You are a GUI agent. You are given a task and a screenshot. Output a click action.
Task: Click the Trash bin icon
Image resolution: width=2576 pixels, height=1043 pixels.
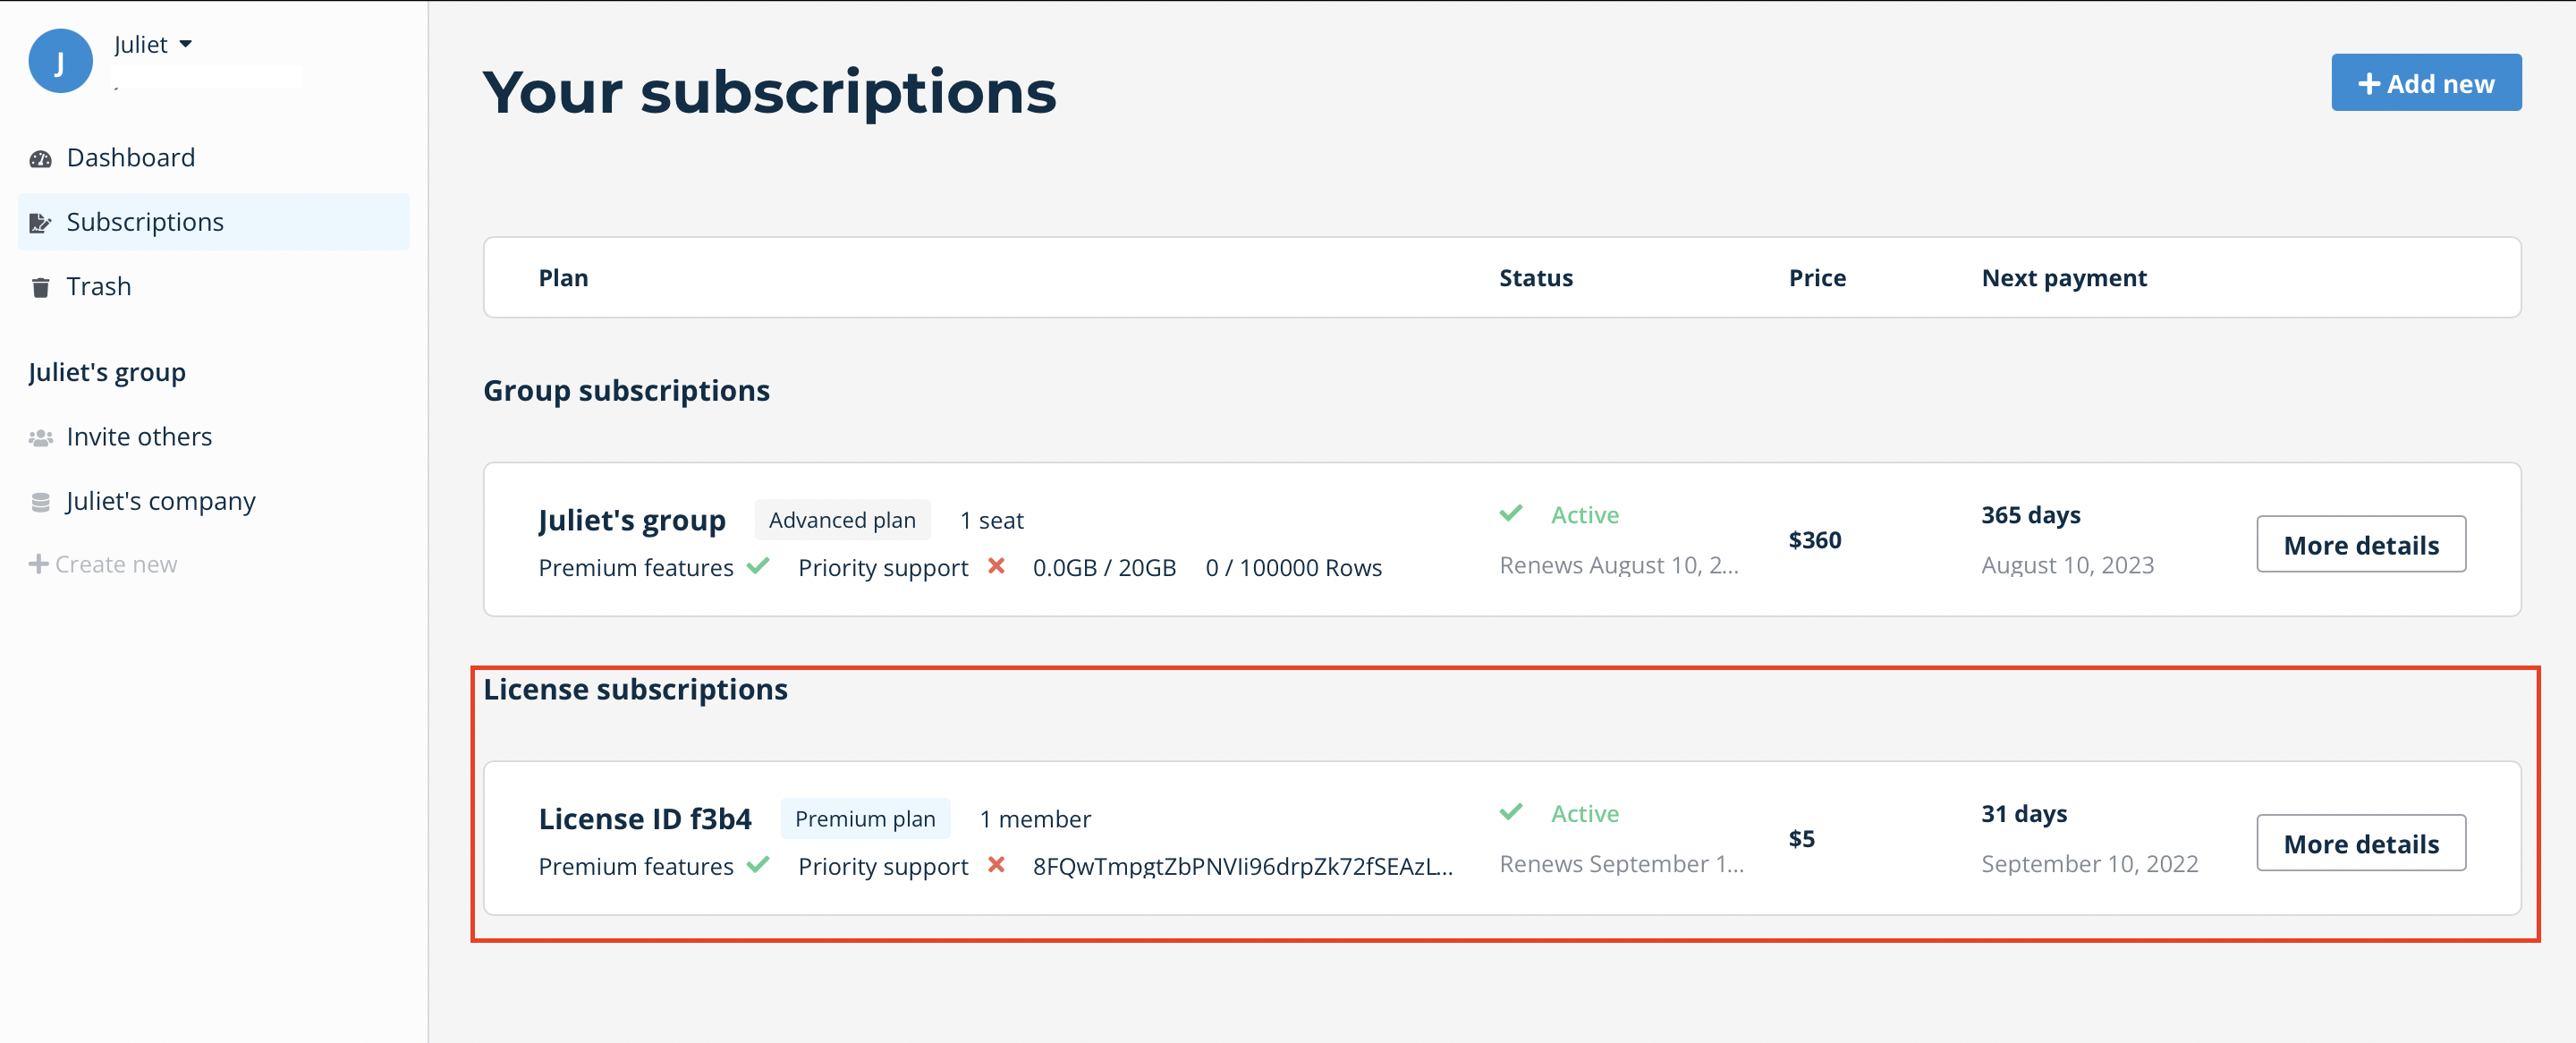click(40, 288)
